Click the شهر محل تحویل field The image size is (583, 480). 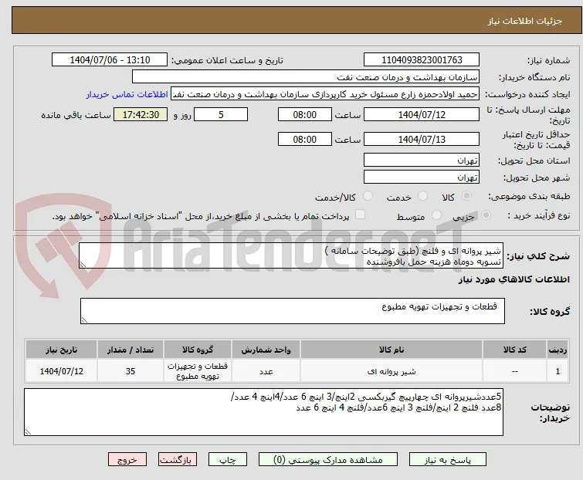pyautogui.click(x=422, y=177)
